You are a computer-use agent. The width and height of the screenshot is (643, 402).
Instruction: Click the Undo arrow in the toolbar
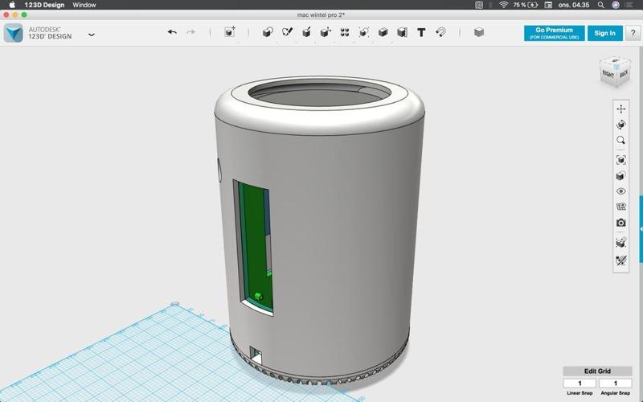172,32
